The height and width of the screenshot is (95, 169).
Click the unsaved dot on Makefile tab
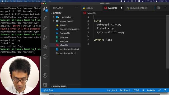coord(121,8)
